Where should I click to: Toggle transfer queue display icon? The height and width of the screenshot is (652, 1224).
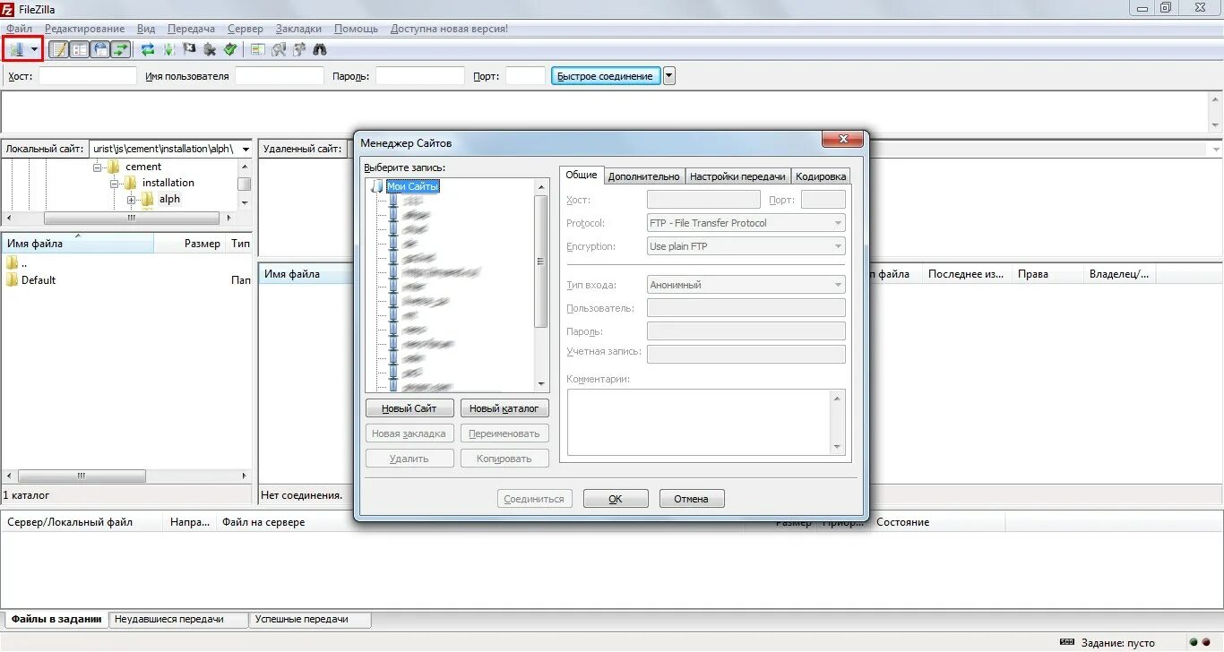click(120, 49)
